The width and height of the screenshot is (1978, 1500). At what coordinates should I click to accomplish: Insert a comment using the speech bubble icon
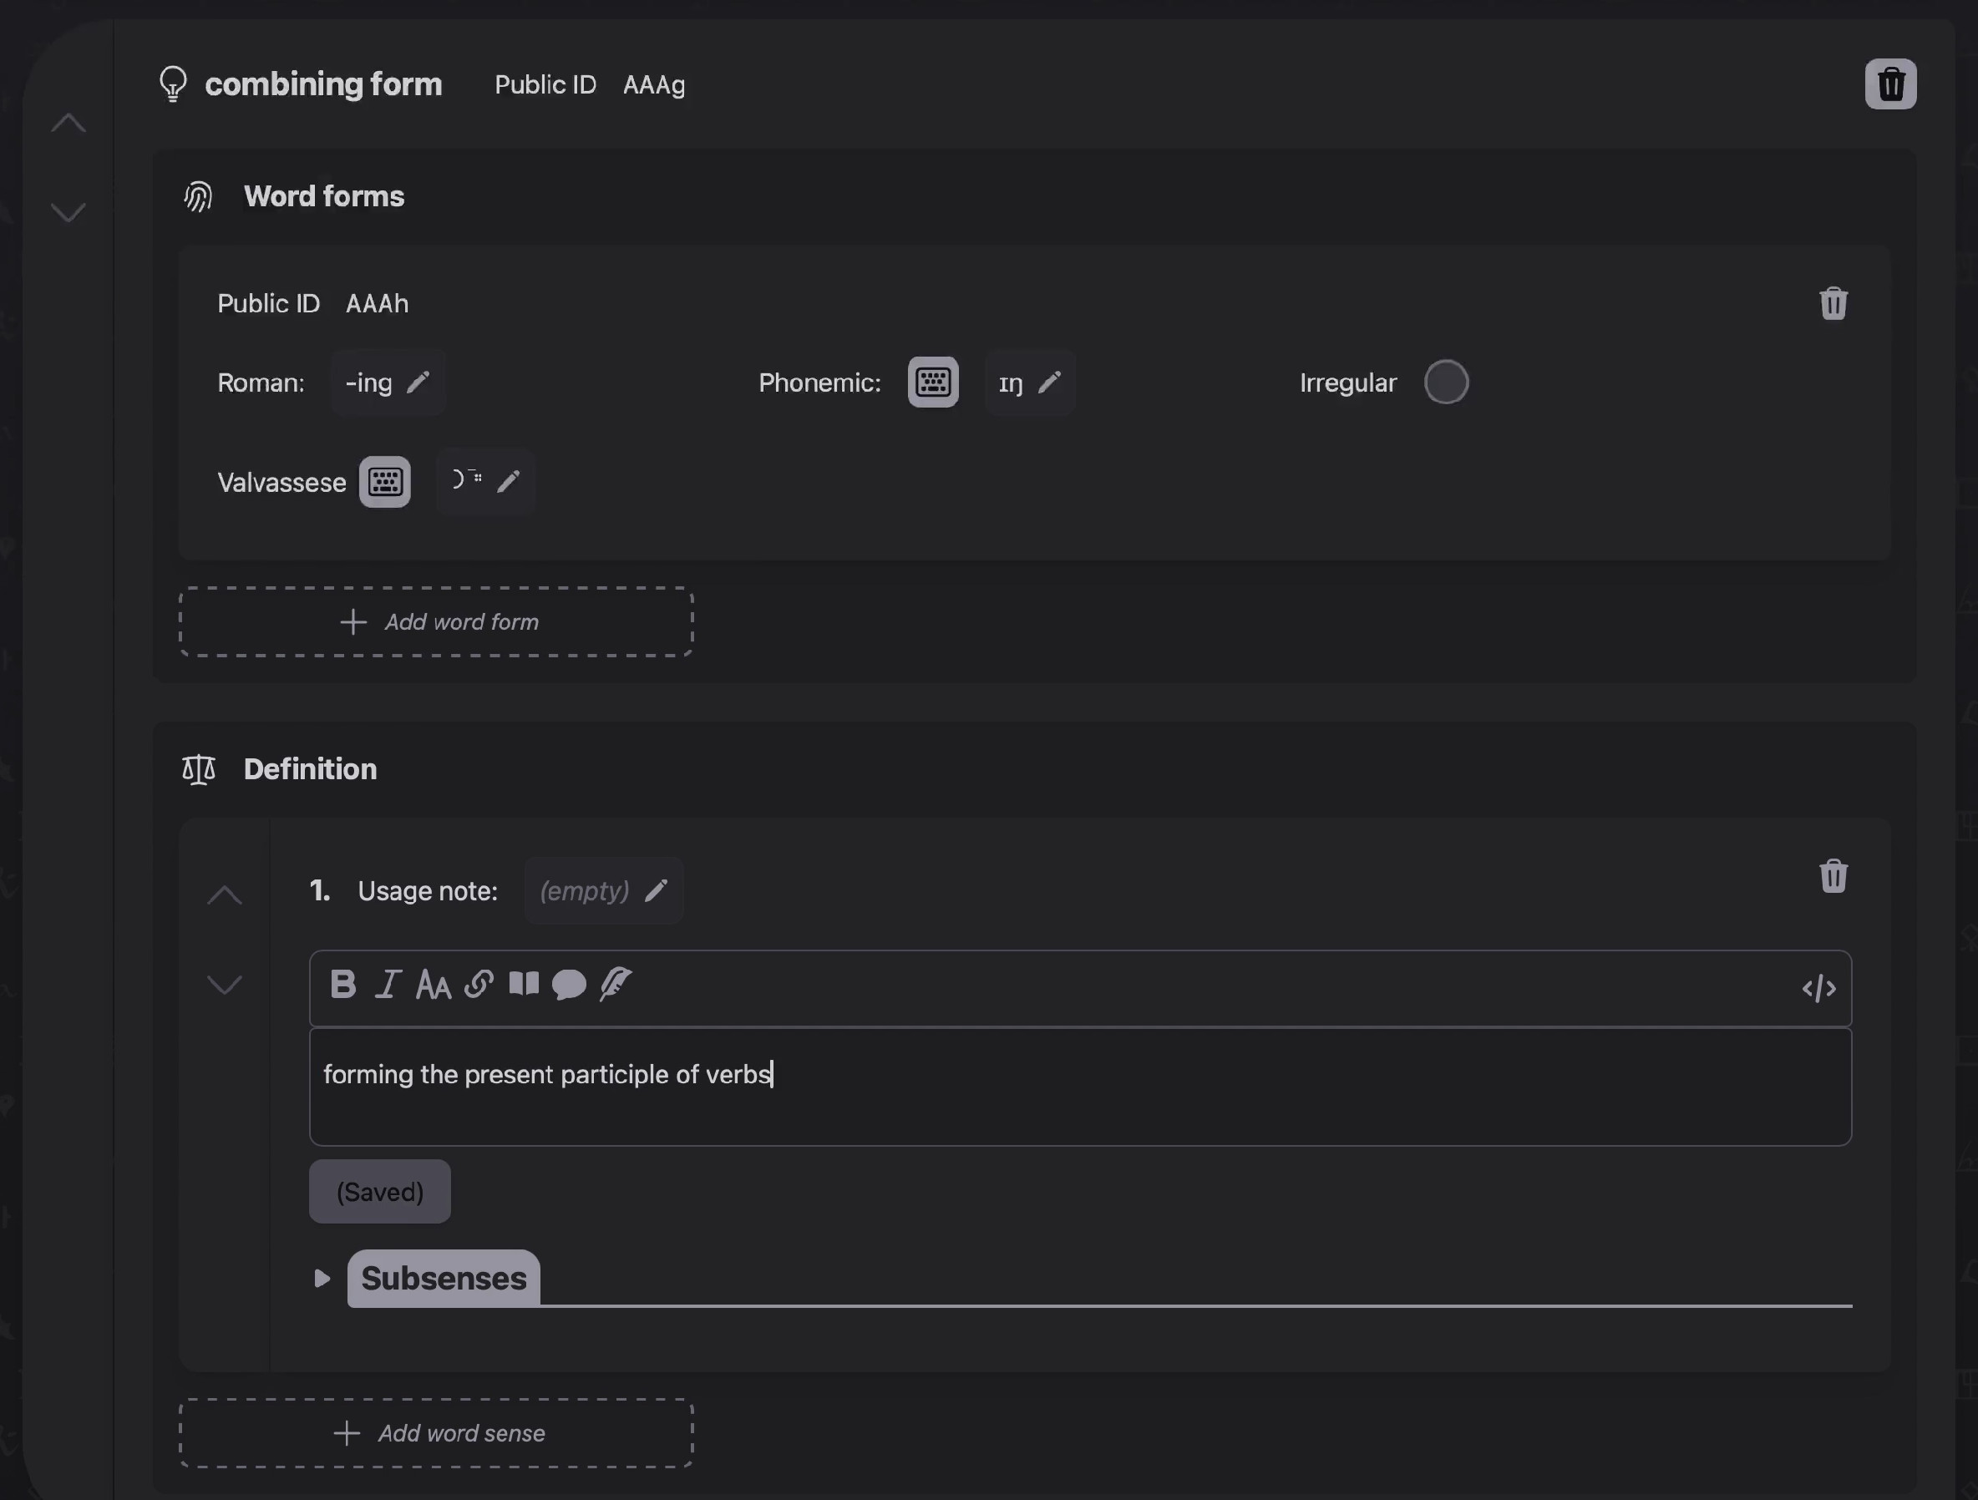tap(570, 984)
